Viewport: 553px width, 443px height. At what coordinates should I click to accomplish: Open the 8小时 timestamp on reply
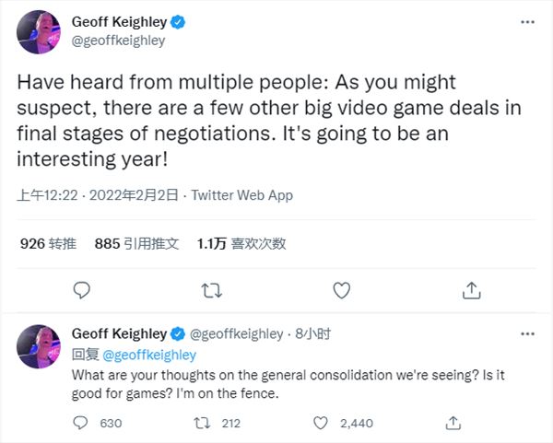coord(312,333)
